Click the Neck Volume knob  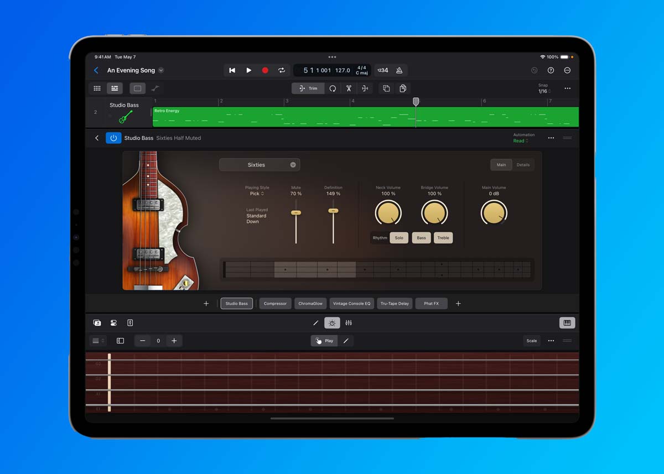pos(388,213)
